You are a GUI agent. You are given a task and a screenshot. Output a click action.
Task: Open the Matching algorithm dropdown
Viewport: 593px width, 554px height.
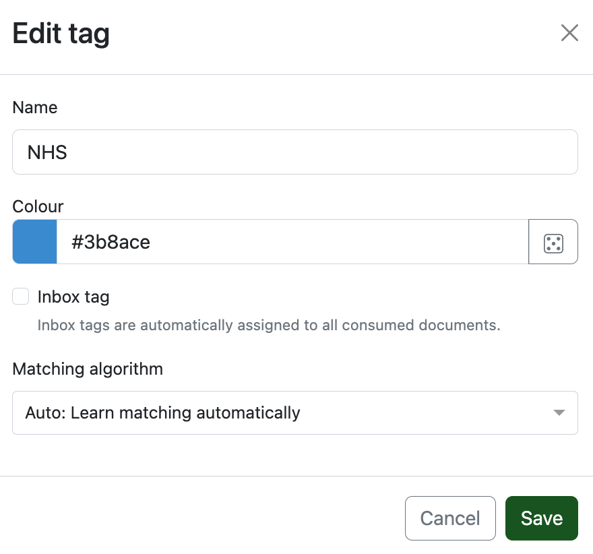(294, 412)
